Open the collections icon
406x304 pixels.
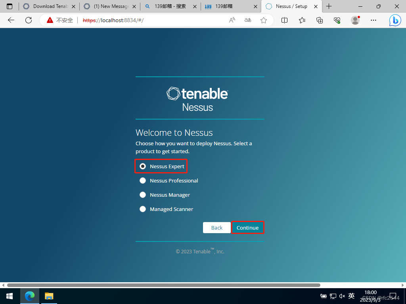pyautogui.click(x=320, y=20)
